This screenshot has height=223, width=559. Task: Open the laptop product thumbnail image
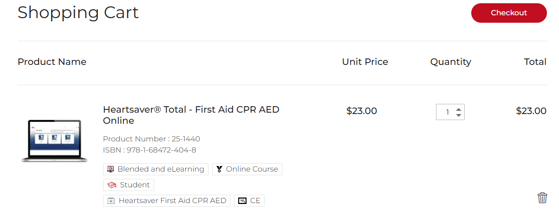(x=54, y=141)
